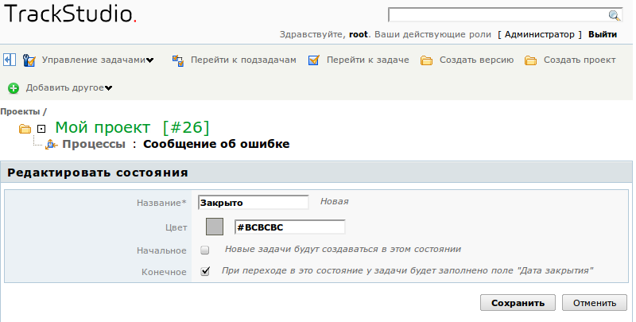Screen dimensions: 636x322
Task: Select 'Создать версию' in the toolbar
Action: (x=476, y=60)
